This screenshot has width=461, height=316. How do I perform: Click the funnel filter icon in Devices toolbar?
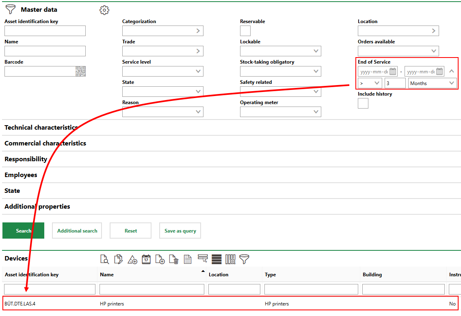click(244, 259)
